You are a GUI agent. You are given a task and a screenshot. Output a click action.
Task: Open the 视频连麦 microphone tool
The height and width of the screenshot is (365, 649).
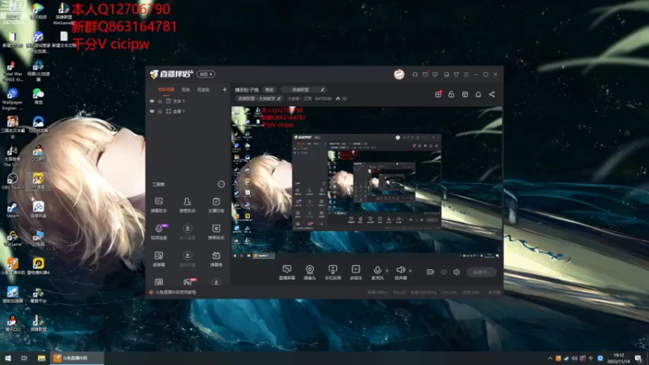point(159,232)
